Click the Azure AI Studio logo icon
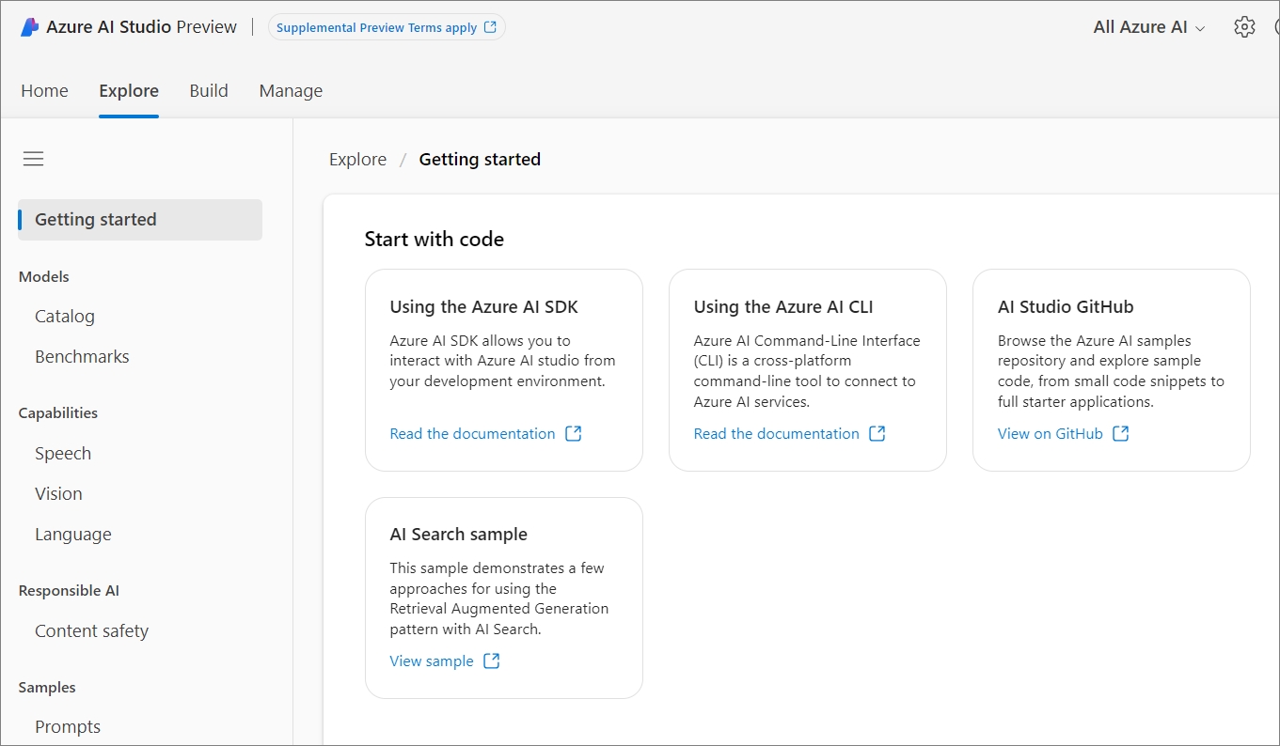This screenshot has width=1280, height=746. (x=30, y=27)
